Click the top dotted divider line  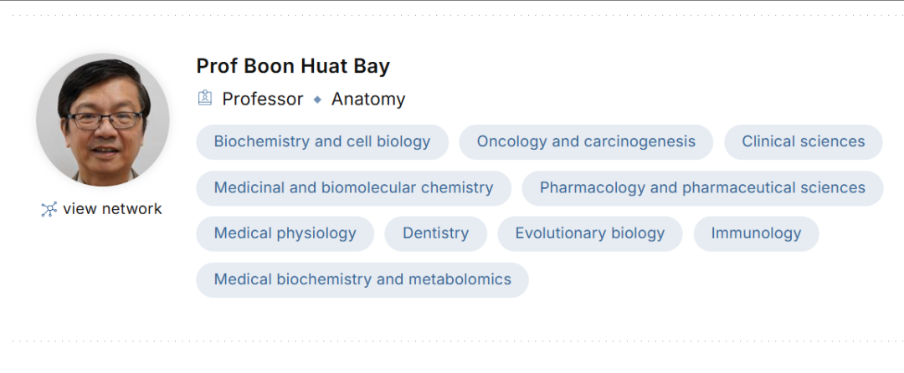(452, 16)
